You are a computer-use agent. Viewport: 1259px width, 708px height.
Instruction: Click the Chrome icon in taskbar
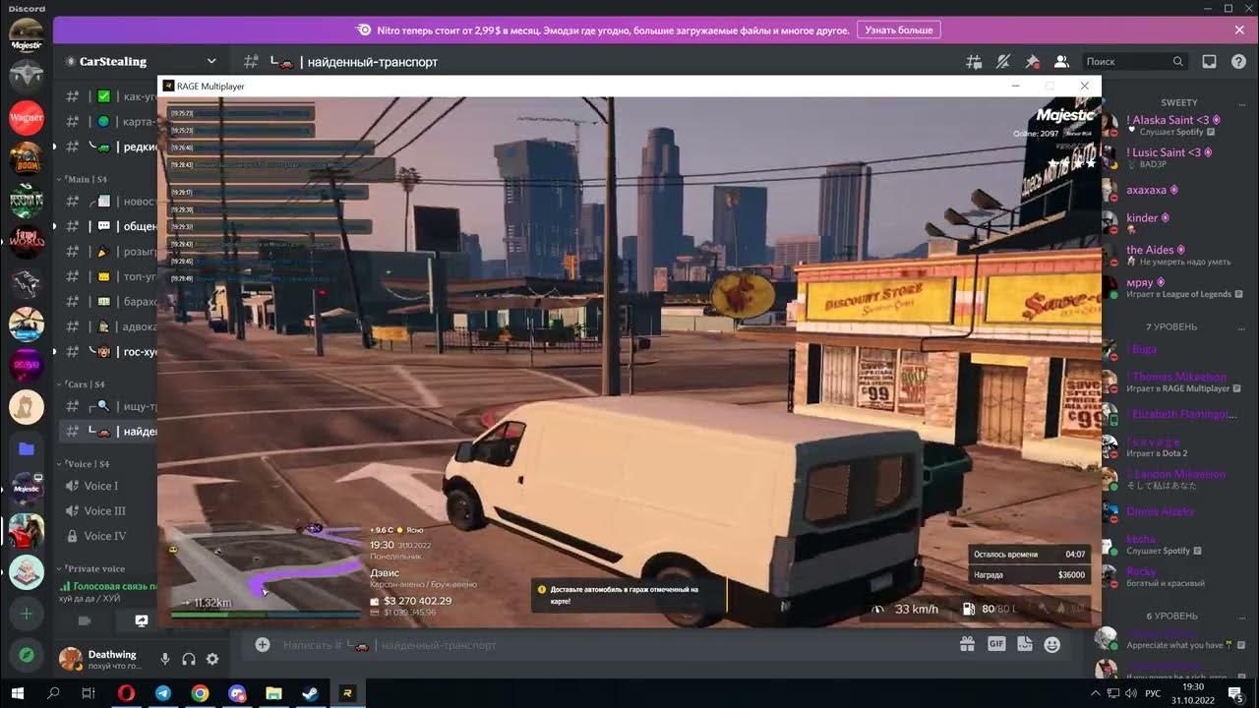(200, 693)
